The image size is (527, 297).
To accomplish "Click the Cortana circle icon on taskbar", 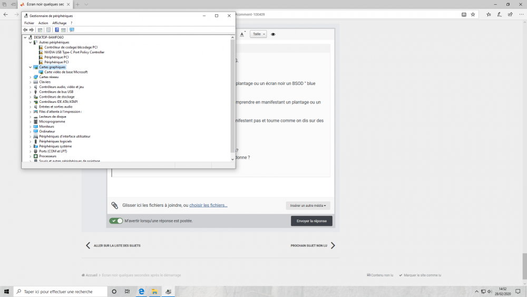I will click(114, 291).
